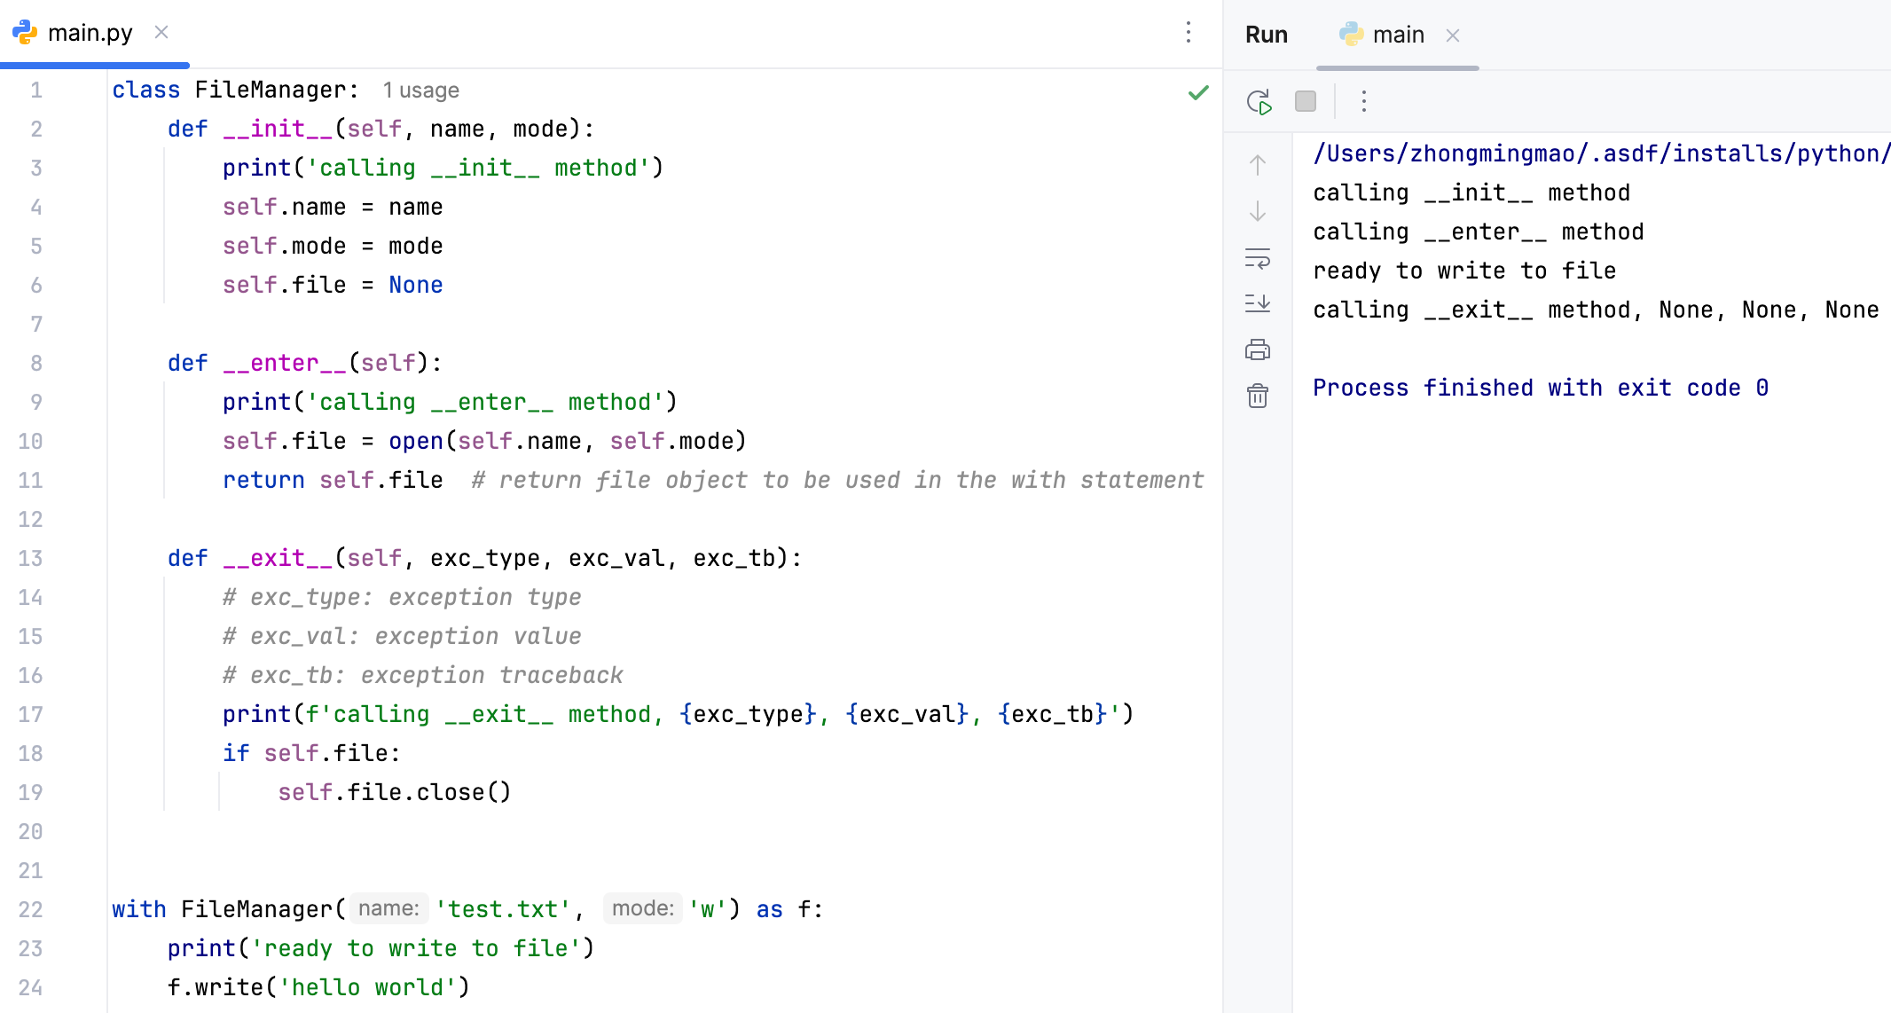Switch to the main run tab
This screenshot has height=1013, width=1891.
click(1397, 35)
